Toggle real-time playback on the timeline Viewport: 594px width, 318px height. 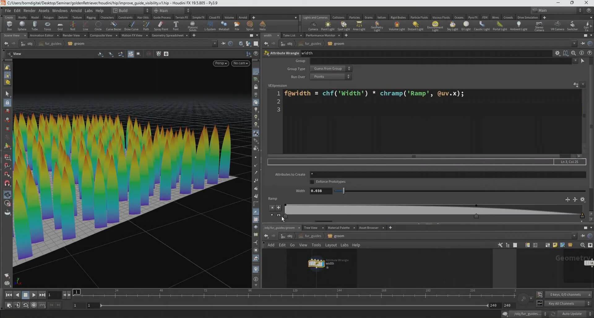click(x=34, y=305)
